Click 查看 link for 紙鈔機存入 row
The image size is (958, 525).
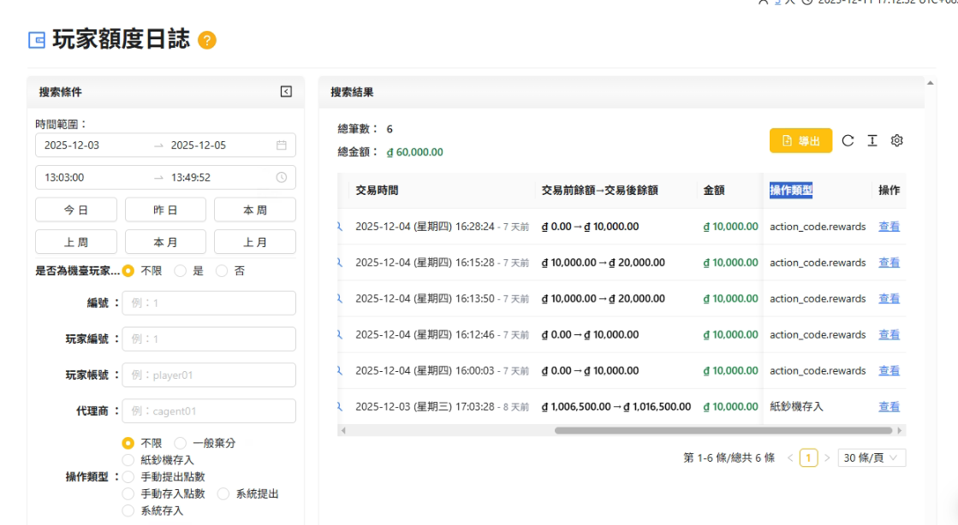(889, 407)
